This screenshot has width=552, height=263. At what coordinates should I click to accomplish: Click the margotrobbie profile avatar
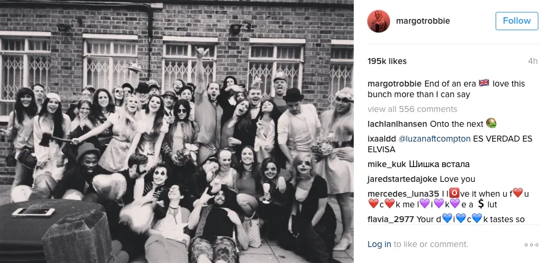(379, 21)
